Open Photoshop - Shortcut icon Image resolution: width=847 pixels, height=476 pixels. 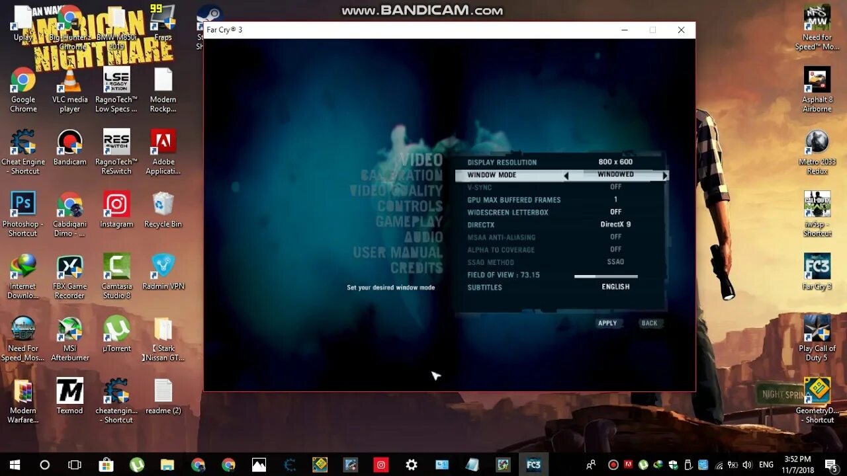point(23,214)
